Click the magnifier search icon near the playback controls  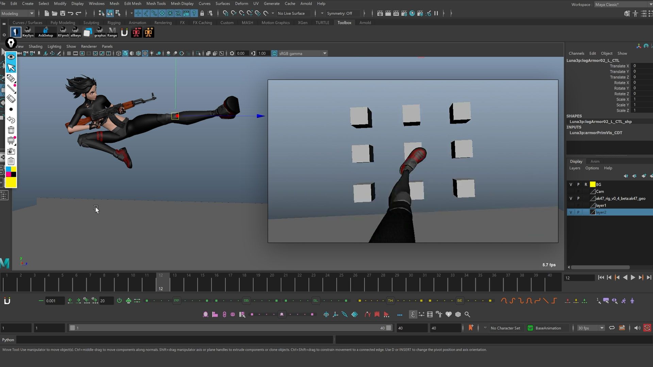tap(468, 314)
